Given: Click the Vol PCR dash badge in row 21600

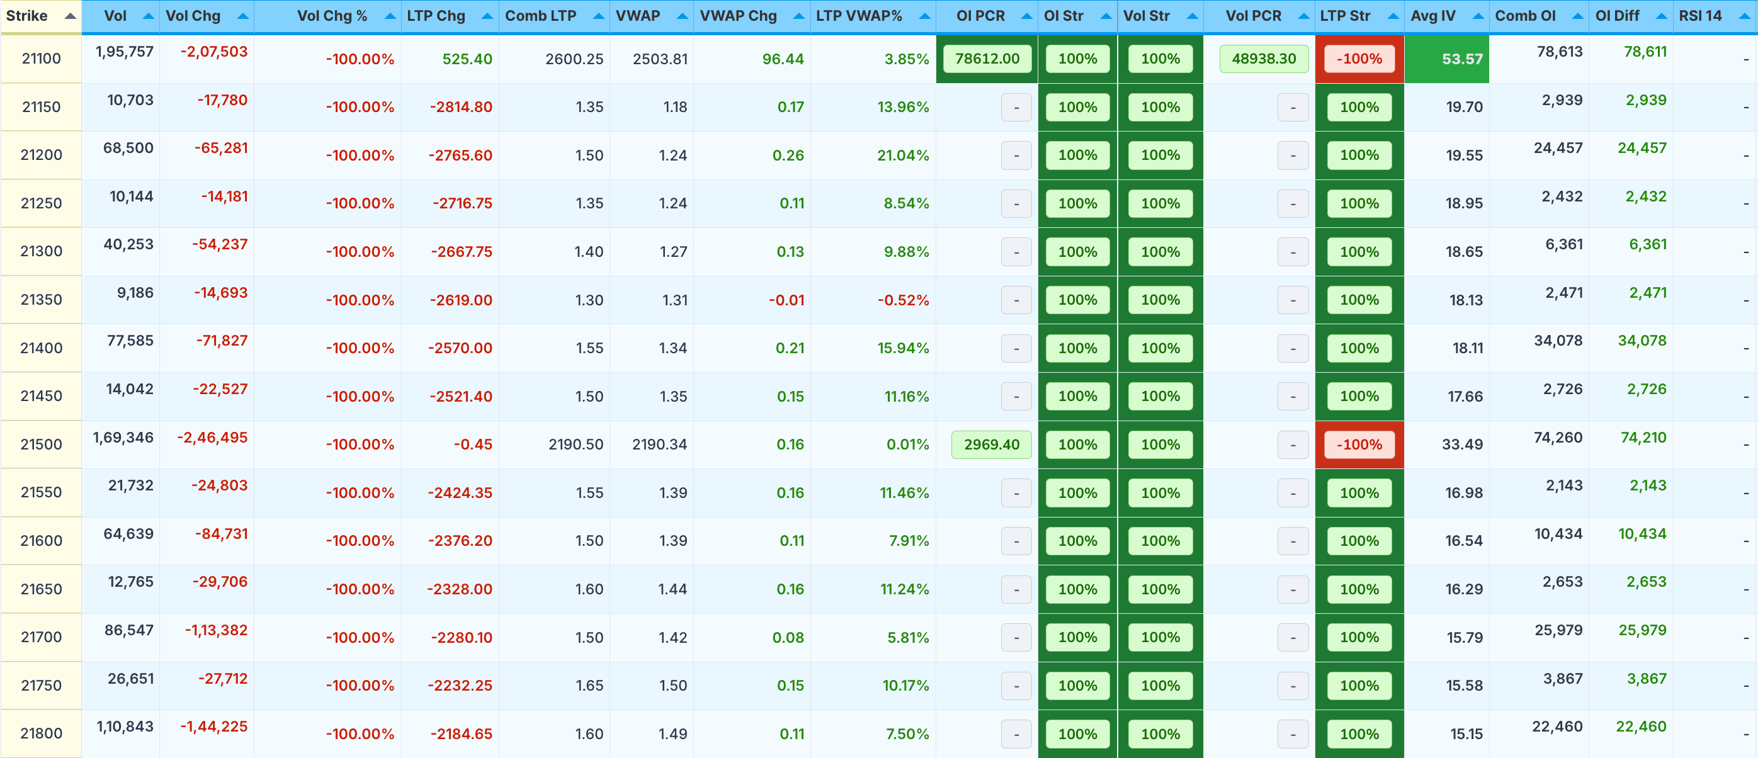Looking at the screenshot, I should [1293, 541].
